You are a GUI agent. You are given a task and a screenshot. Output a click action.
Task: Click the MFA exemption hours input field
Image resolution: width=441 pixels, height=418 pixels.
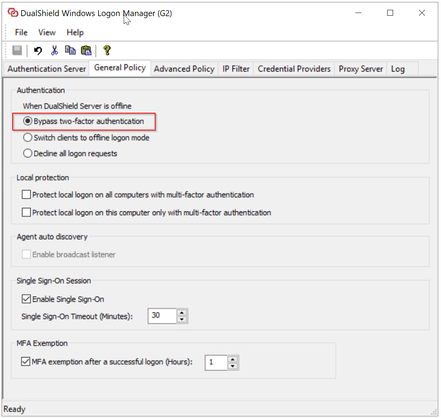pos(216,362)
